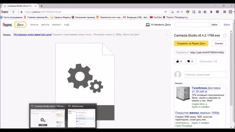Image resolution: width=235 pixels, height=132 pixels.
Task: Select the share link https://yadi.sk field
Action: pos(207,52)
